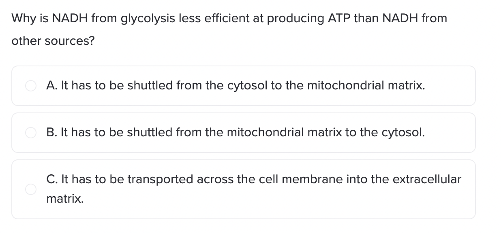Choose the mitochondrial matrix to cytosol answer text
Image resolution: width=501 pixels, height=233 pixels.
pyautogui.click(x=236, y=133)
